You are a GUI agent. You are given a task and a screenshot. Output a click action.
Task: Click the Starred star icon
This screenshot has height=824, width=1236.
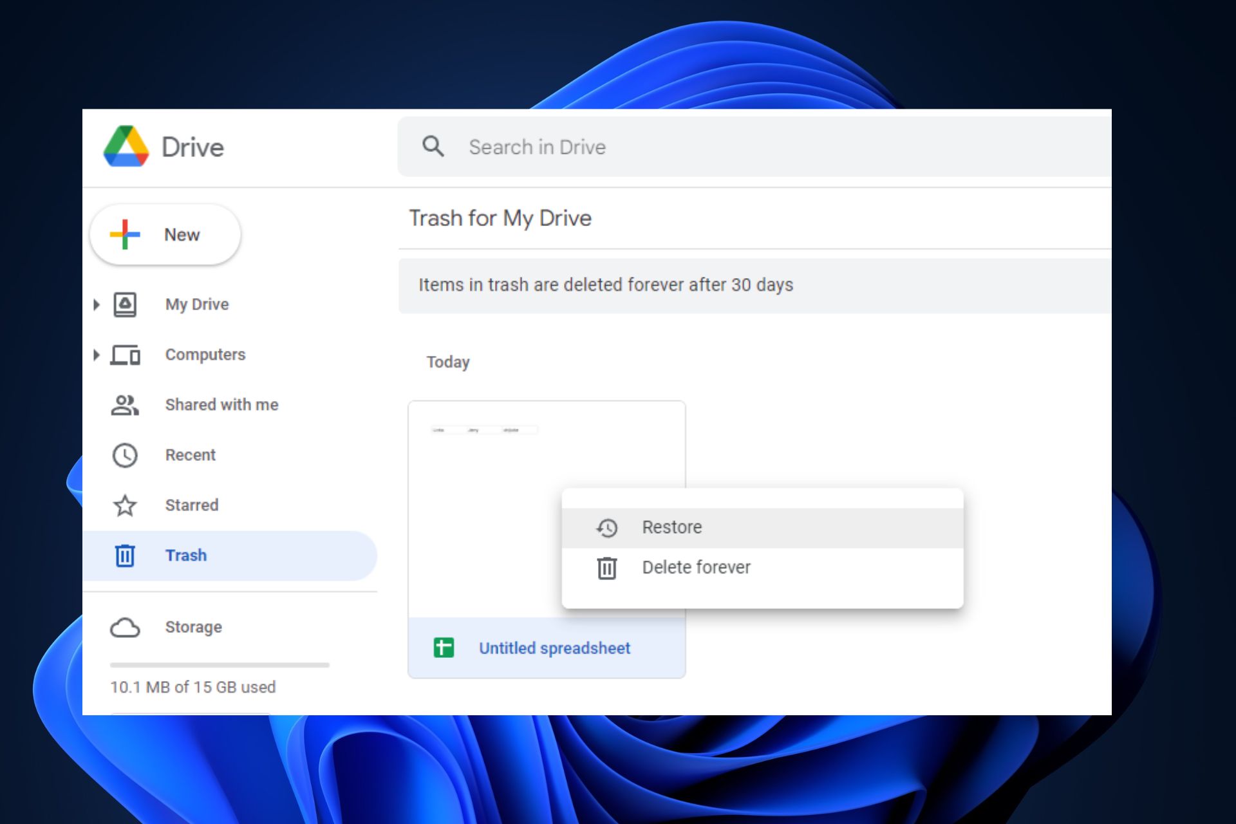[x=126, y=504]
